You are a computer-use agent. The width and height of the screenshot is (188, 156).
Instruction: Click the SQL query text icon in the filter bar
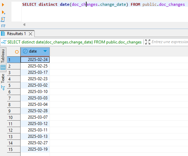pyautogui.click(x=4, y=42)
